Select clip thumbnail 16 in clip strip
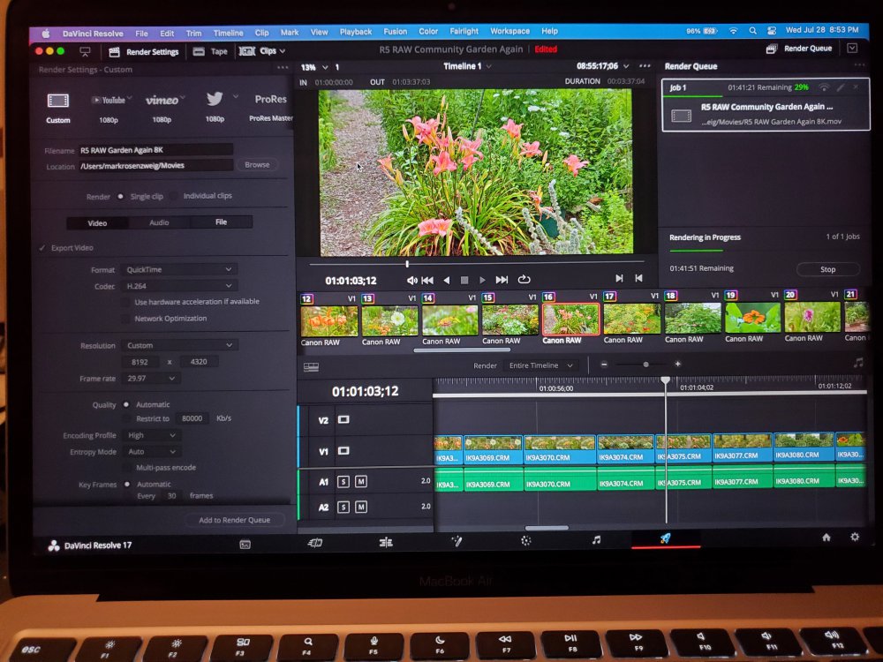Screen dimensions: 883x662 coord(570,319)
